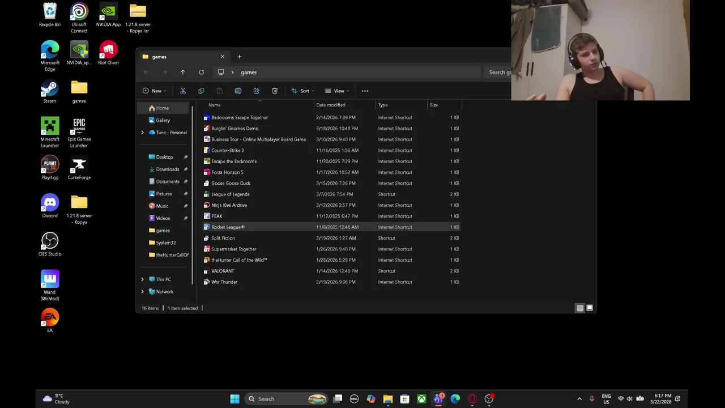
Task: Select the Counter-Strike 2 shortcut
Action: [x=331, y=150]
